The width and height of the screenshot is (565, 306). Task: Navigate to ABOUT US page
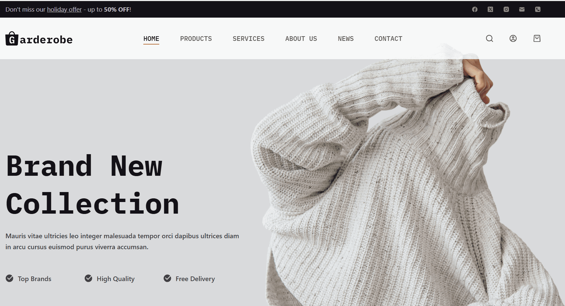click(x=301, y=39)
